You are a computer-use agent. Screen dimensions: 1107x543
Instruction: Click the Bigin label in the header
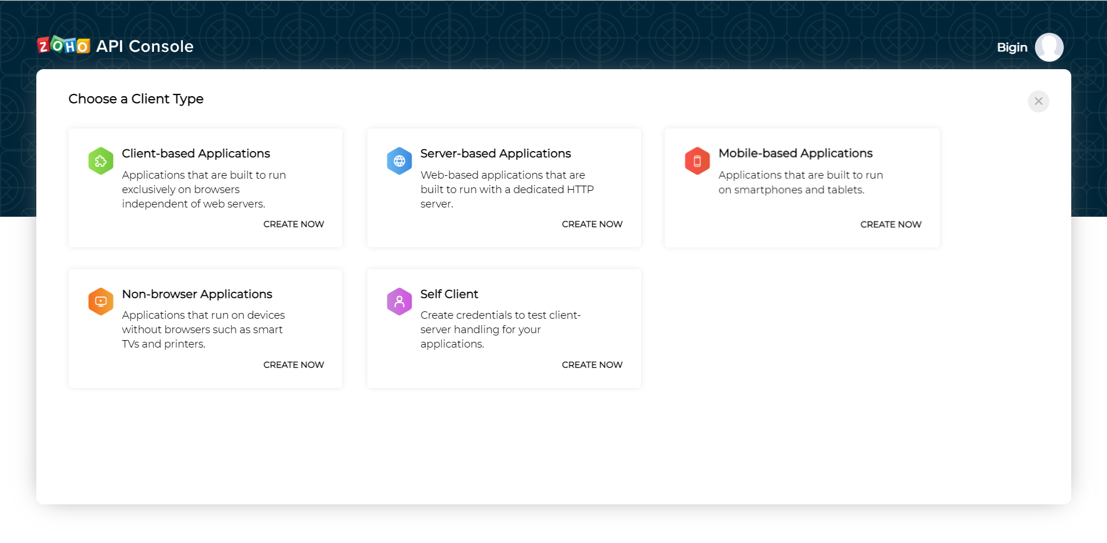click(x=1011, y=47)
